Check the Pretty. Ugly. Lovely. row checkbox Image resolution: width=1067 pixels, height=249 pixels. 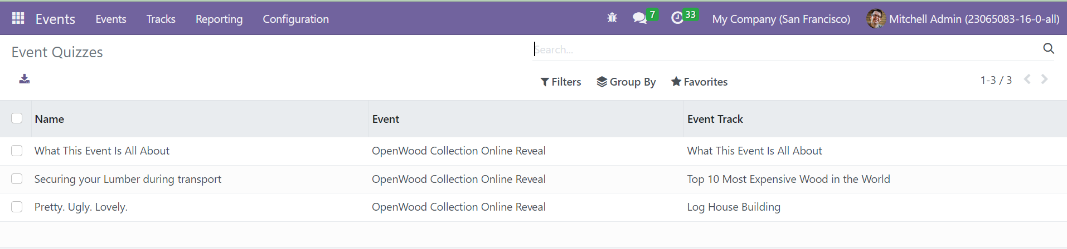17,207
